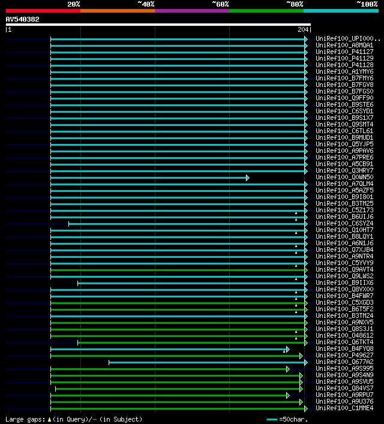The image size is (384, 424).
Task: Click the UniRef100_Q84VS7 label
Action: [x=344, y=388]
